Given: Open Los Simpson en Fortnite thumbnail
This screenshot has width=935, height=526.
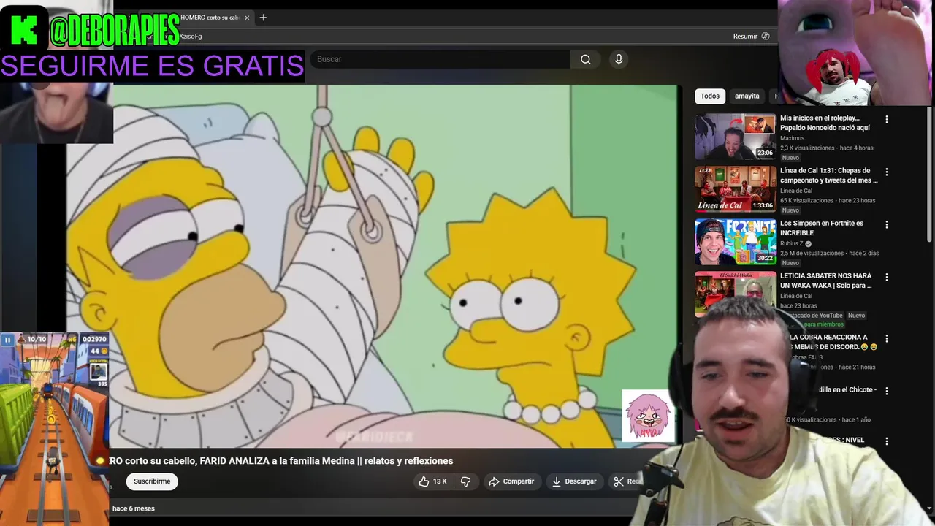Looking at the screenshot, I should click(x=736, y=242).
